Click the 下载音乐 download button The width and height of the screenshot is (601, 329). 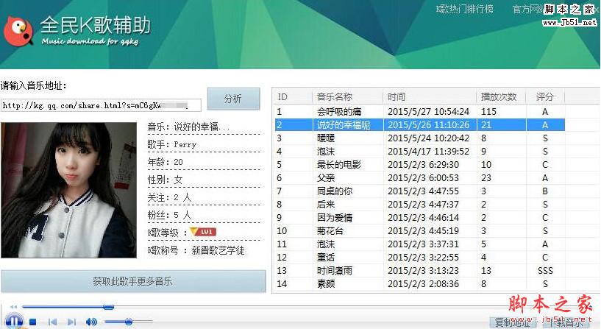coord(566,322)
